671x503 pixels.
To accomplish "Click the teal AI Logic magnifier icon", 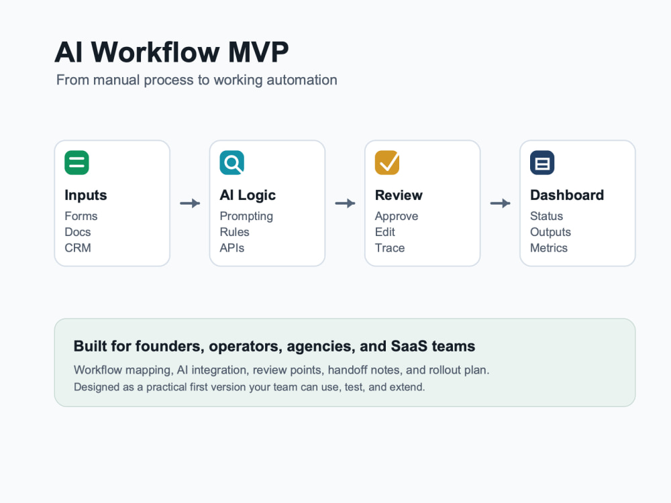I will pyautogui.click(x=232, y=162).
